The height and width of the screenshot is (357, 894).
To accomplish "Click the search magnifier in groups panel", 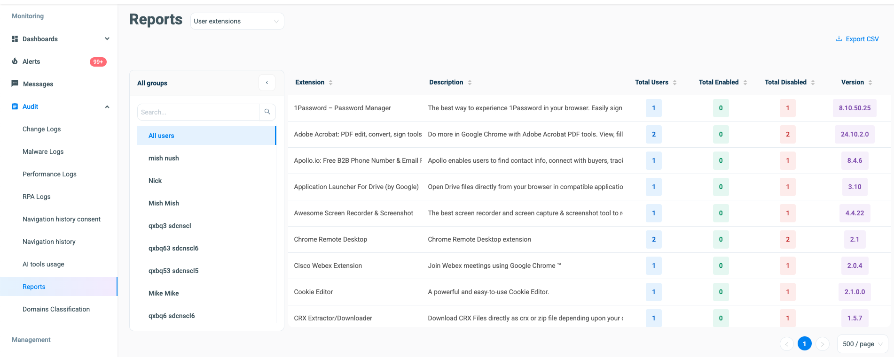I will pos(267,112).
